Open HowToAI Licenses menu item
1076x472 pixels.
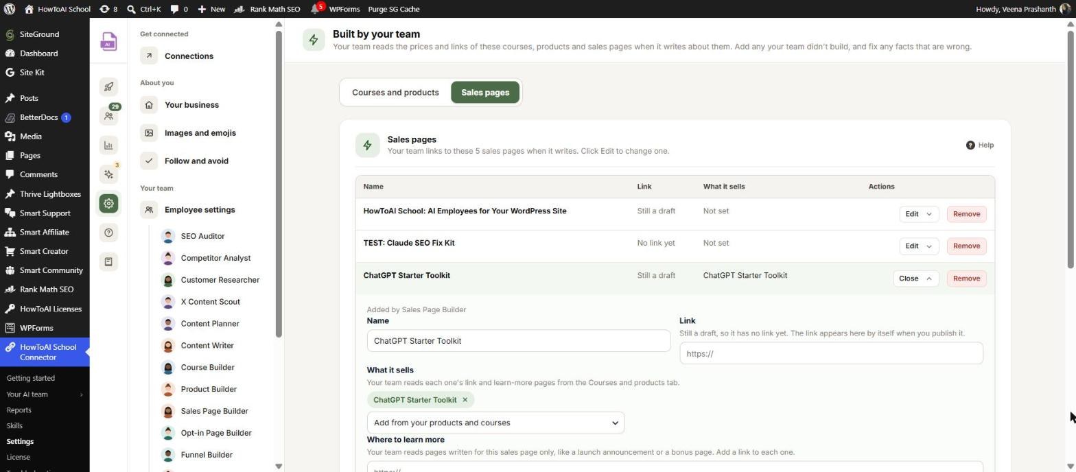(50, 309)
